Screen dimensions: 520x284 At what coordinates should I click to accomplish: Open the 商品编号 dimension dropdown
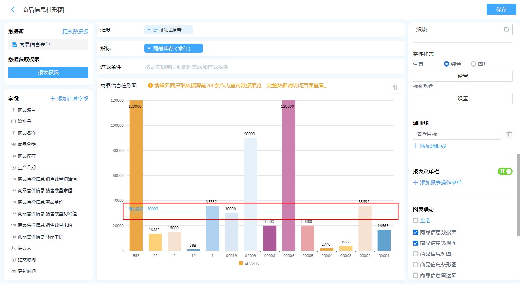(149, 30)
